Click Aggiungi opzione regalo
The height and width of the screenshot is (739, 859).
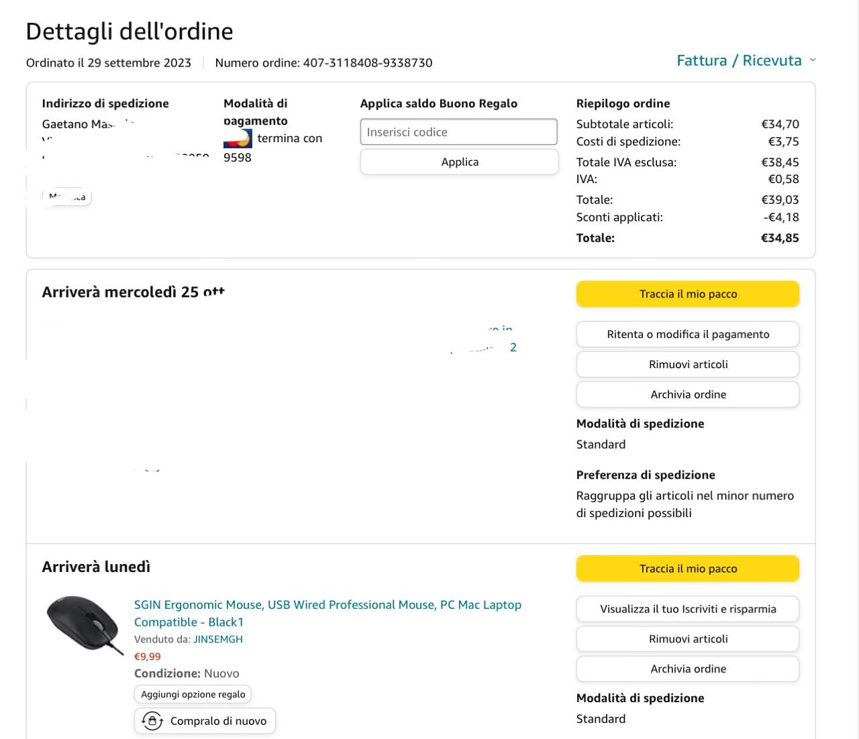point(193,694)
